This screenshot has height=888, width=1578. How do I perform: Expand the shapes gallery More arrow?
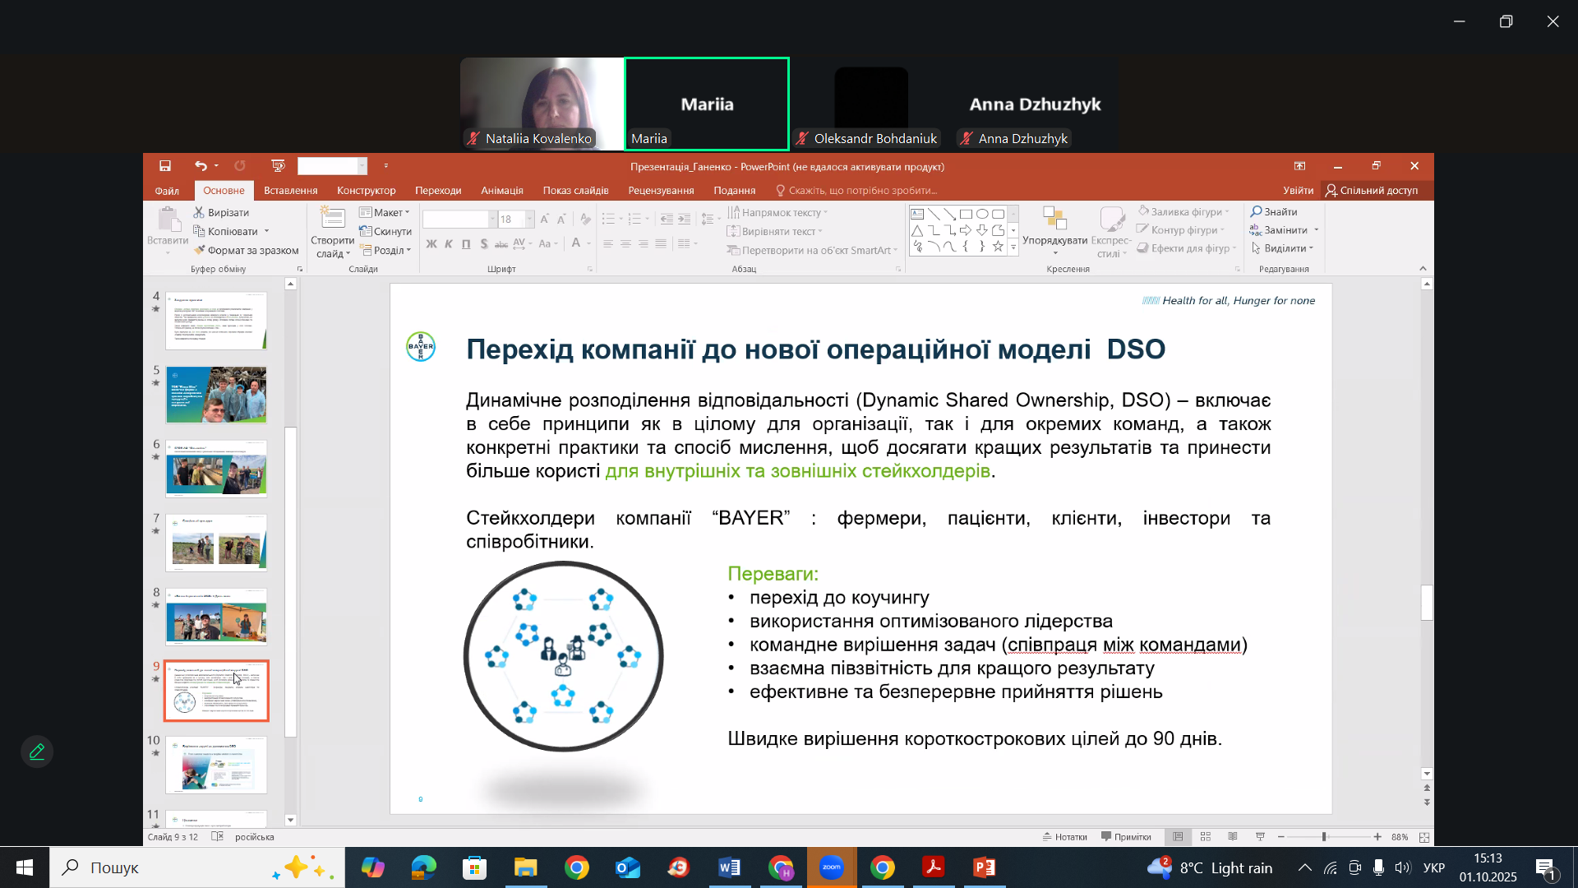coord(1013,247)
